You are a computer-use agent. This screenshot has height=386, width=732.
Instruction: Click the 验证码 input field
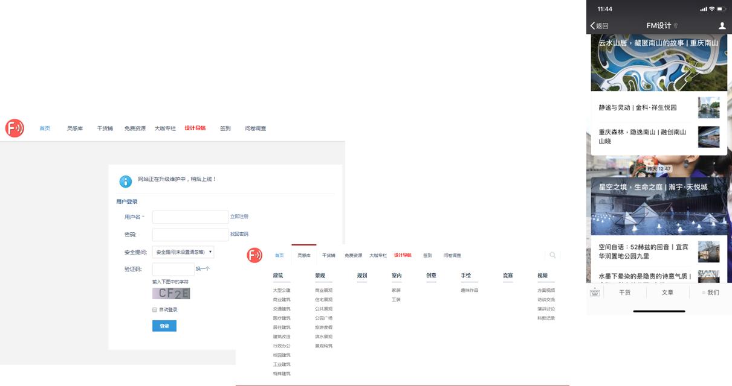(x=173, y=269)
